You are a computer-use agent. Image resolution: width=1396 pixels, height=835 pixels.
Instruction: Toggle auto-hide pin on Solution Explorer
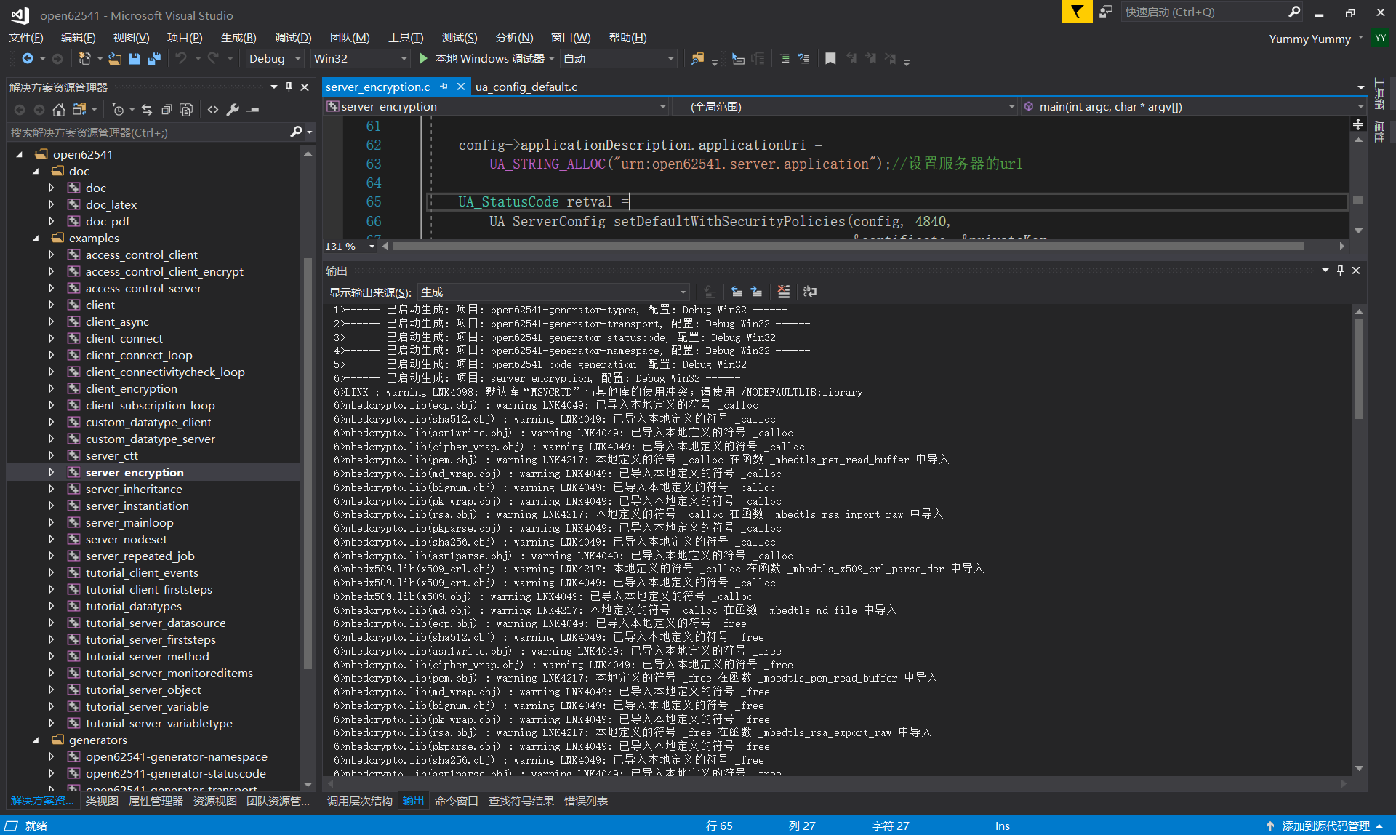pyautogui.click(x=289, y=87)
